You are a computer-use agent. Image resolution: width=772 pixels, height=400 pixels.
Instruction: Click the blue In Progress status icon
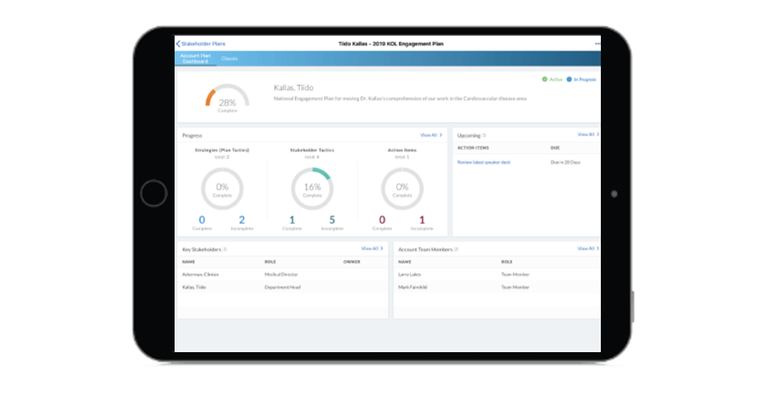pos(568,79)
